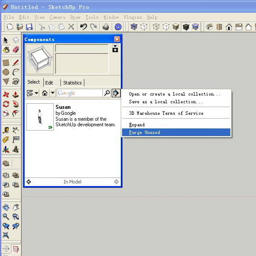Activate the Pan hand tool
The image size is (256, 256).
click(x=16, y=207)
